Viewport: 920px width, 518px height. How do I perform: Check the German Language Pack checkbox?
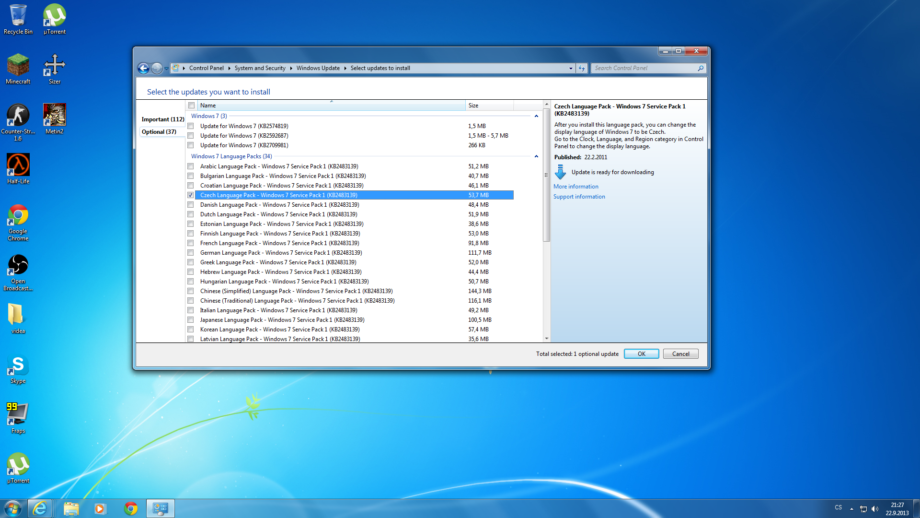click(191, 253)
